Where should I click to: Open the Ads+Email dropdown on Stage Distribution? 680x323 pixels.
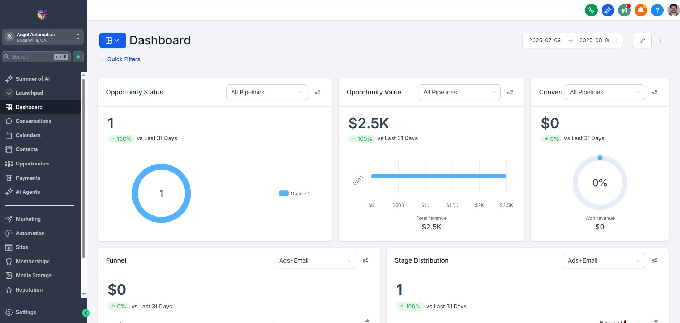[603, 260]
